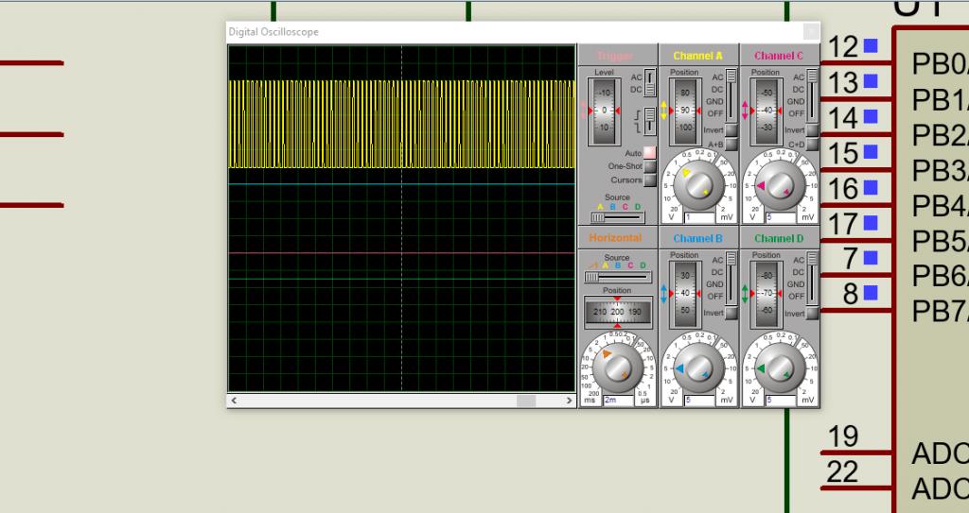
Task: Enable the C+D sum button
Action: [x=812, y=145]
